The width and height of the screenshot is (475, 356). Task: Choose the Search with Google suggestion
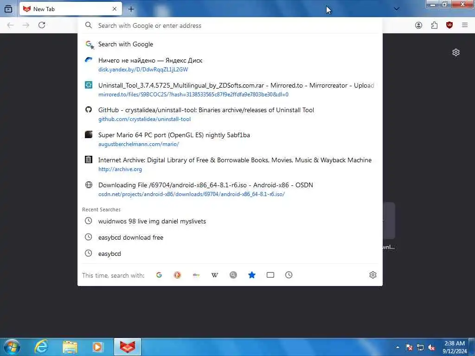230,44
